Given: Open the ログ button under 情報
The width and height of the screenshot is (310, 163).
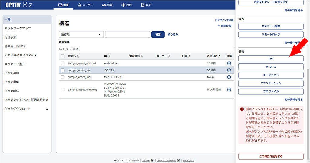Looking at the screenshot, I should [x=271, y=59].
